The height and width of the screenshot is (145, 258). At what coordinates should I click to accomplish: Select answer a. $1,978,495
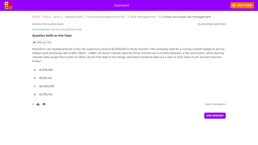(x=46, y=70)
